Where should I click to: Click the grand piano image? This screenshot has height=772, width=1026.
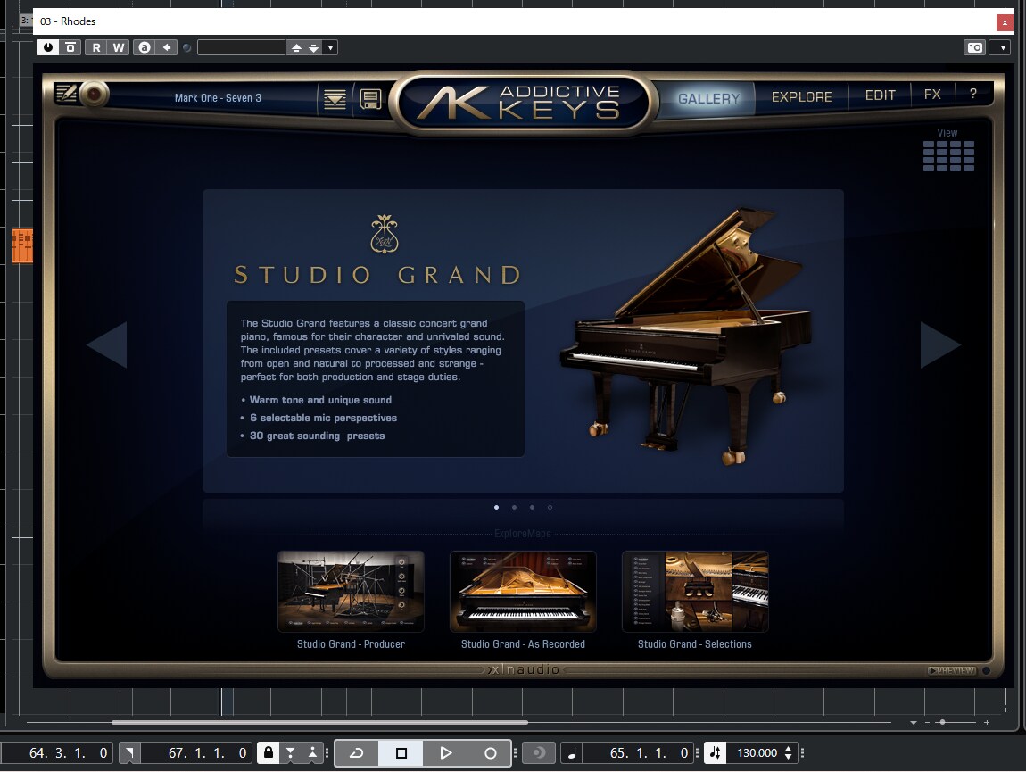click(686, 338)
